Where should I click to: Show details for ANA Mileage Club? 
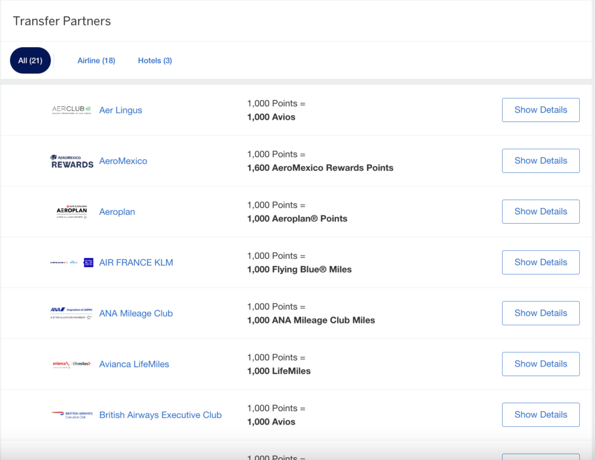pos(540,313)
